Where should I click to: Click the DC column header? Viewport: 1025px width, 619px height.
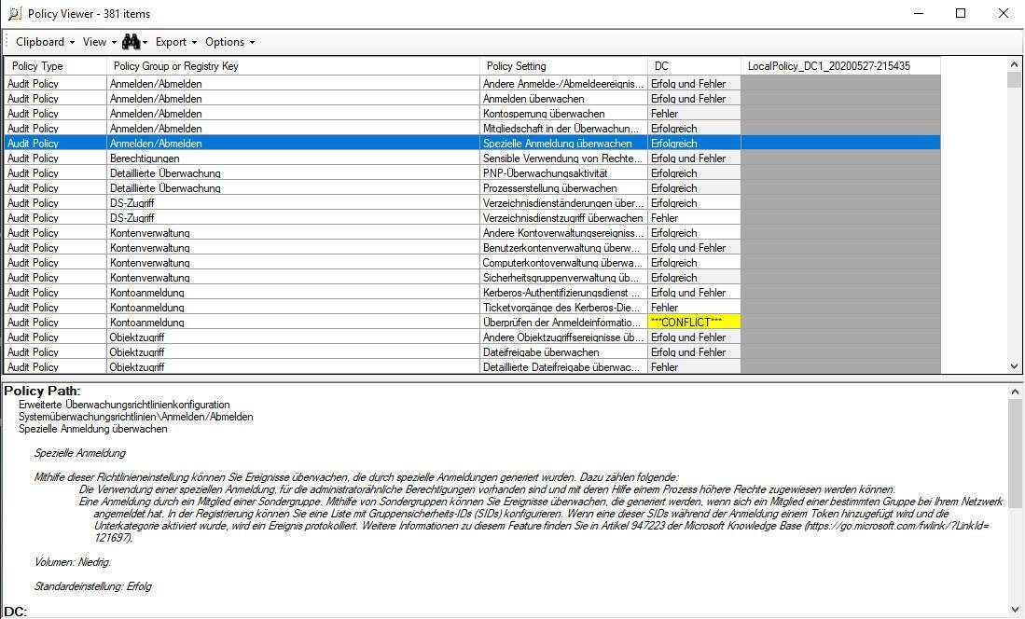pos(694,66)
